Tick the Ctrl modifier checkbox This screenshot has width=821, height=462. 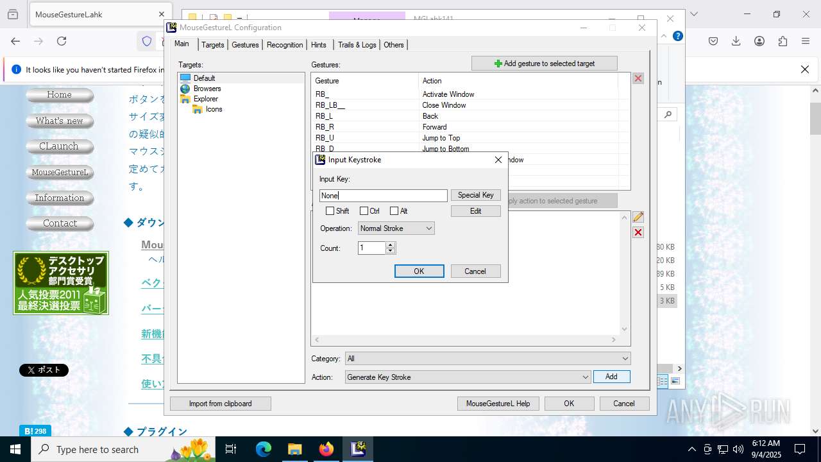[364, 211]
